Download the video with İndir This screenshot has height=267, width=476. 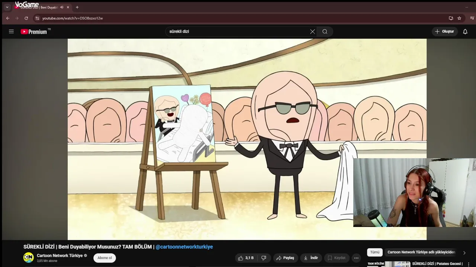(x=311, y=258)
